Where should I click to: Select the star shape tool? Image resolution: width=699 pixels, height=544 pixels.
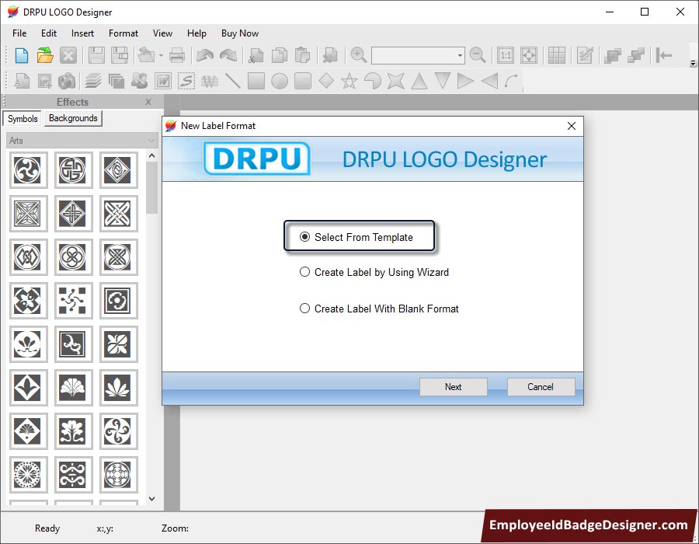click(x=349, y=81)
